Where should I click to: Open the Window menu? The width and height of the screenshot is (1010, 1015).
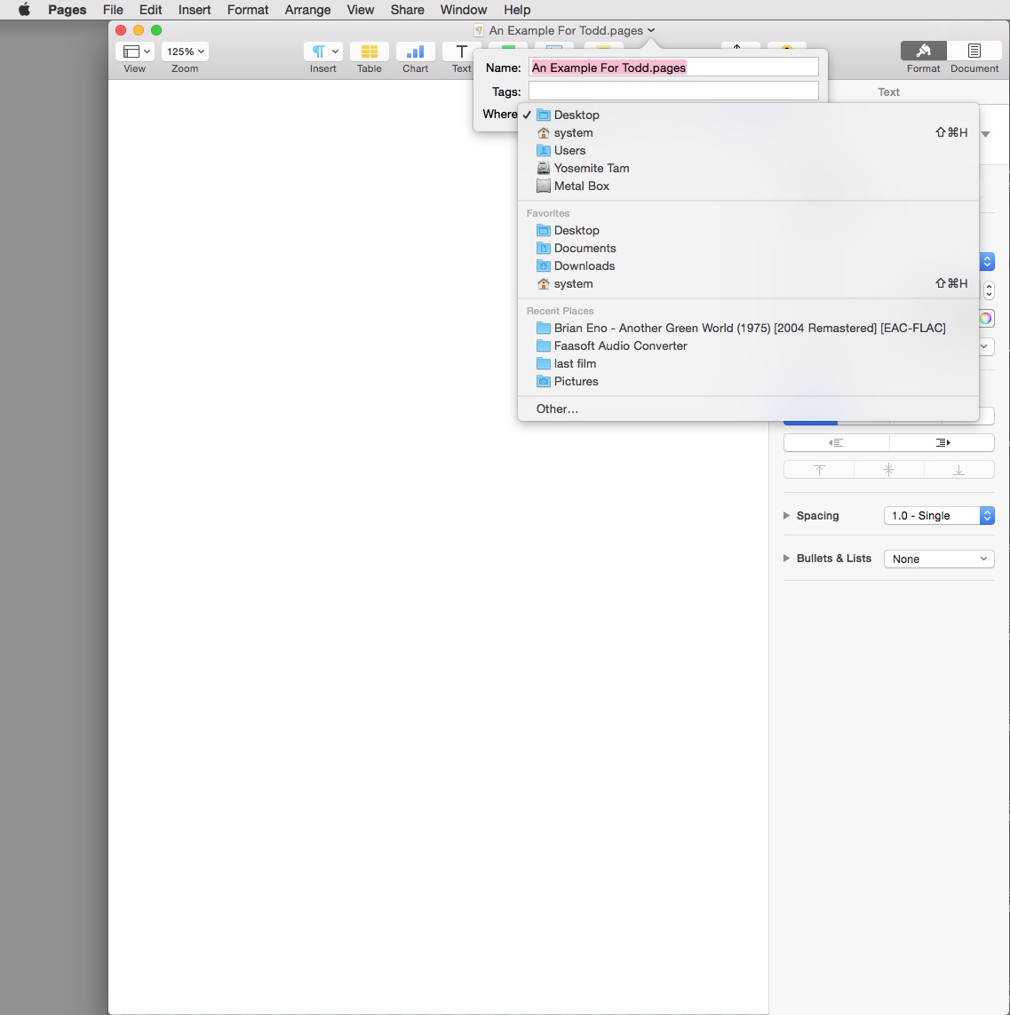click(x=464, y=10)
